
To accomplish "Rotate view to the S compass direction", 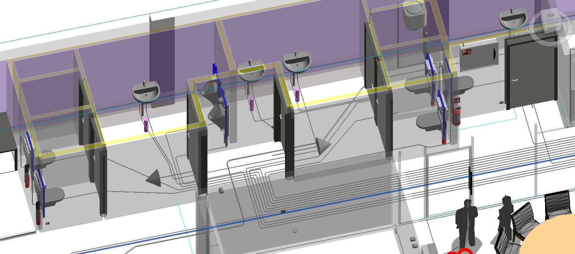I will click(556, 44).
